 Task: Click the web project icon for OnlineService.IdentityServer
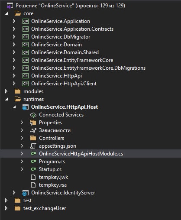click(x=26, y=193)
